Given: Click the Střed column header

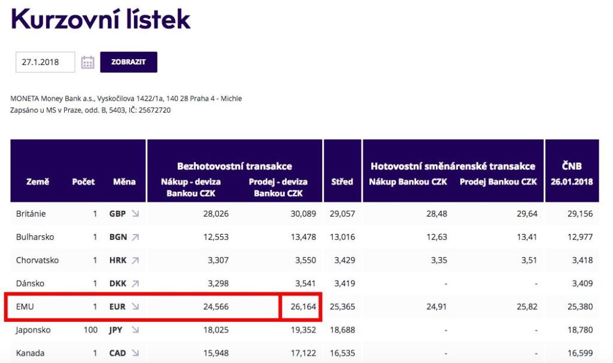Looking at the screenshot, I should click(x=342, y=183).
